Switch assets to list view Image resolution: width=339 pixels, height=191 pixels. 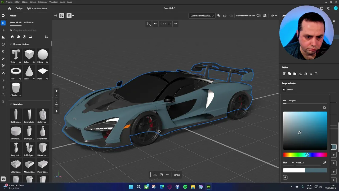click(47, 37)
